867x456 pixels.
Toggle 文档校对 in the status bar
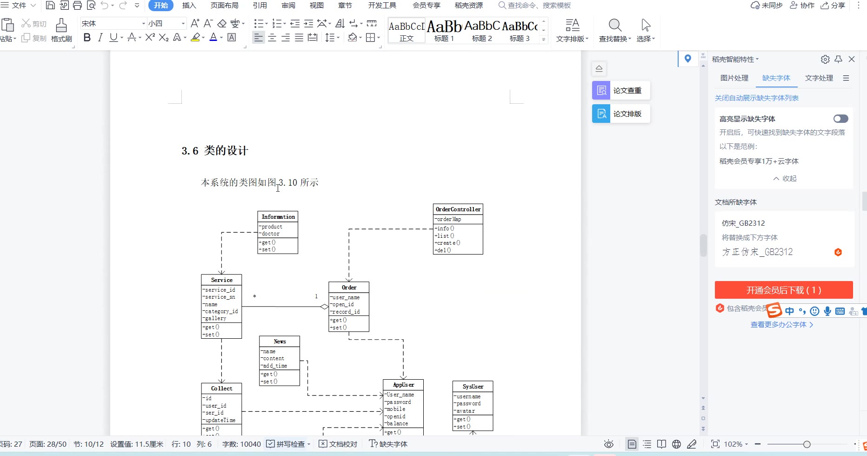[x=338, y=444]
